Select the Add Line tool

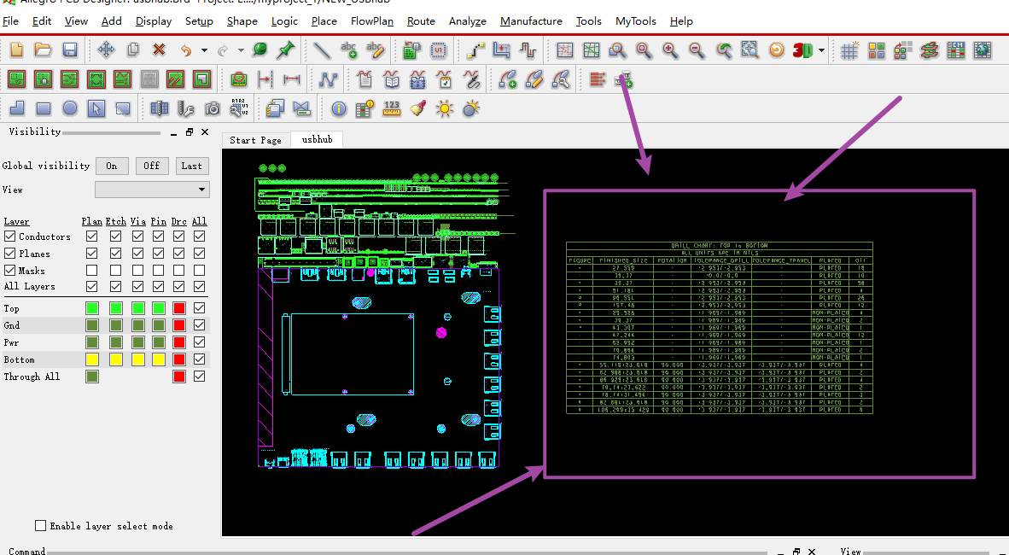tap(321, 50)
